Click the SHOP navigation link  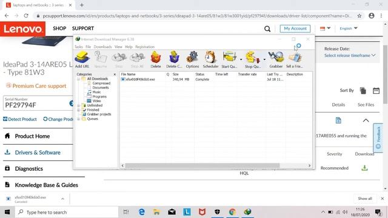click(x=59, y=28)
